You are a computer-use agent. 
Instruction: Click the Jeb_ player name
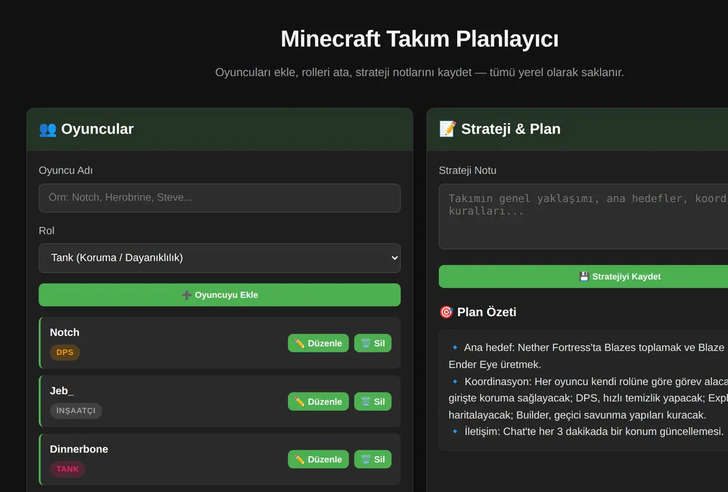[x=62, y=391]
